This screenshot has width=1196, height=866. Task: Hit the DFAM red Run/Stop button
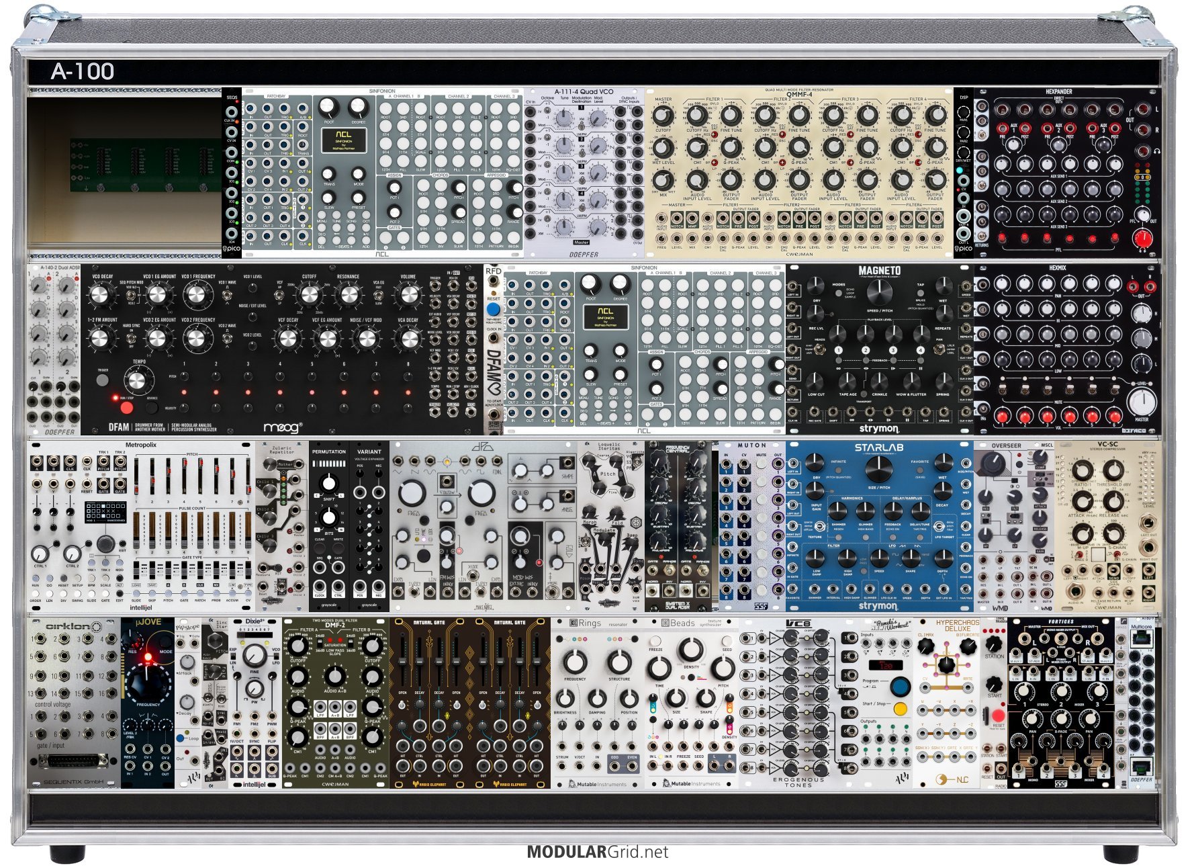126,406
